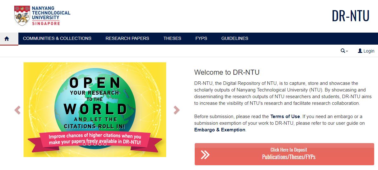Select the third carousel indicator dot
The width and height of the screenshot is (378, 170).
pyautogui.click(x=94, y=144)
